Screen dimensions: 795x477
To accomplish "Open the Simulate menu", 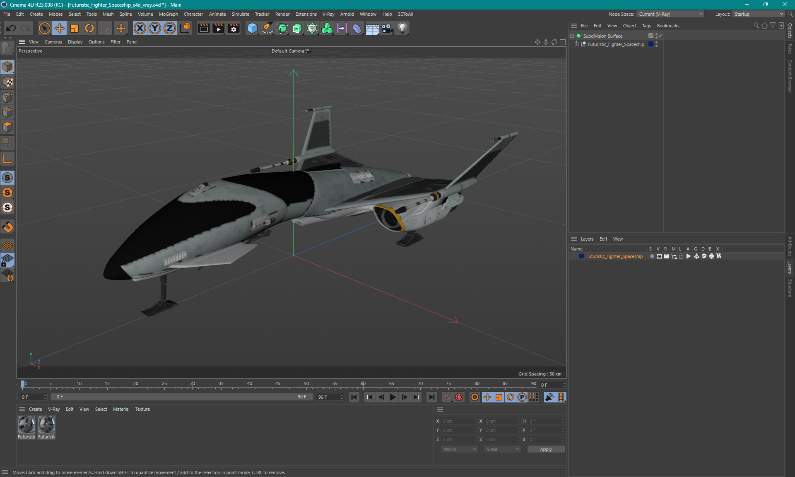I will pos(240,14).
